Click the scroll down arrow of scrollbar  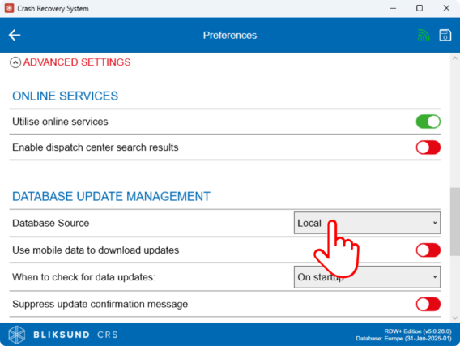click(x=454, y=318)
